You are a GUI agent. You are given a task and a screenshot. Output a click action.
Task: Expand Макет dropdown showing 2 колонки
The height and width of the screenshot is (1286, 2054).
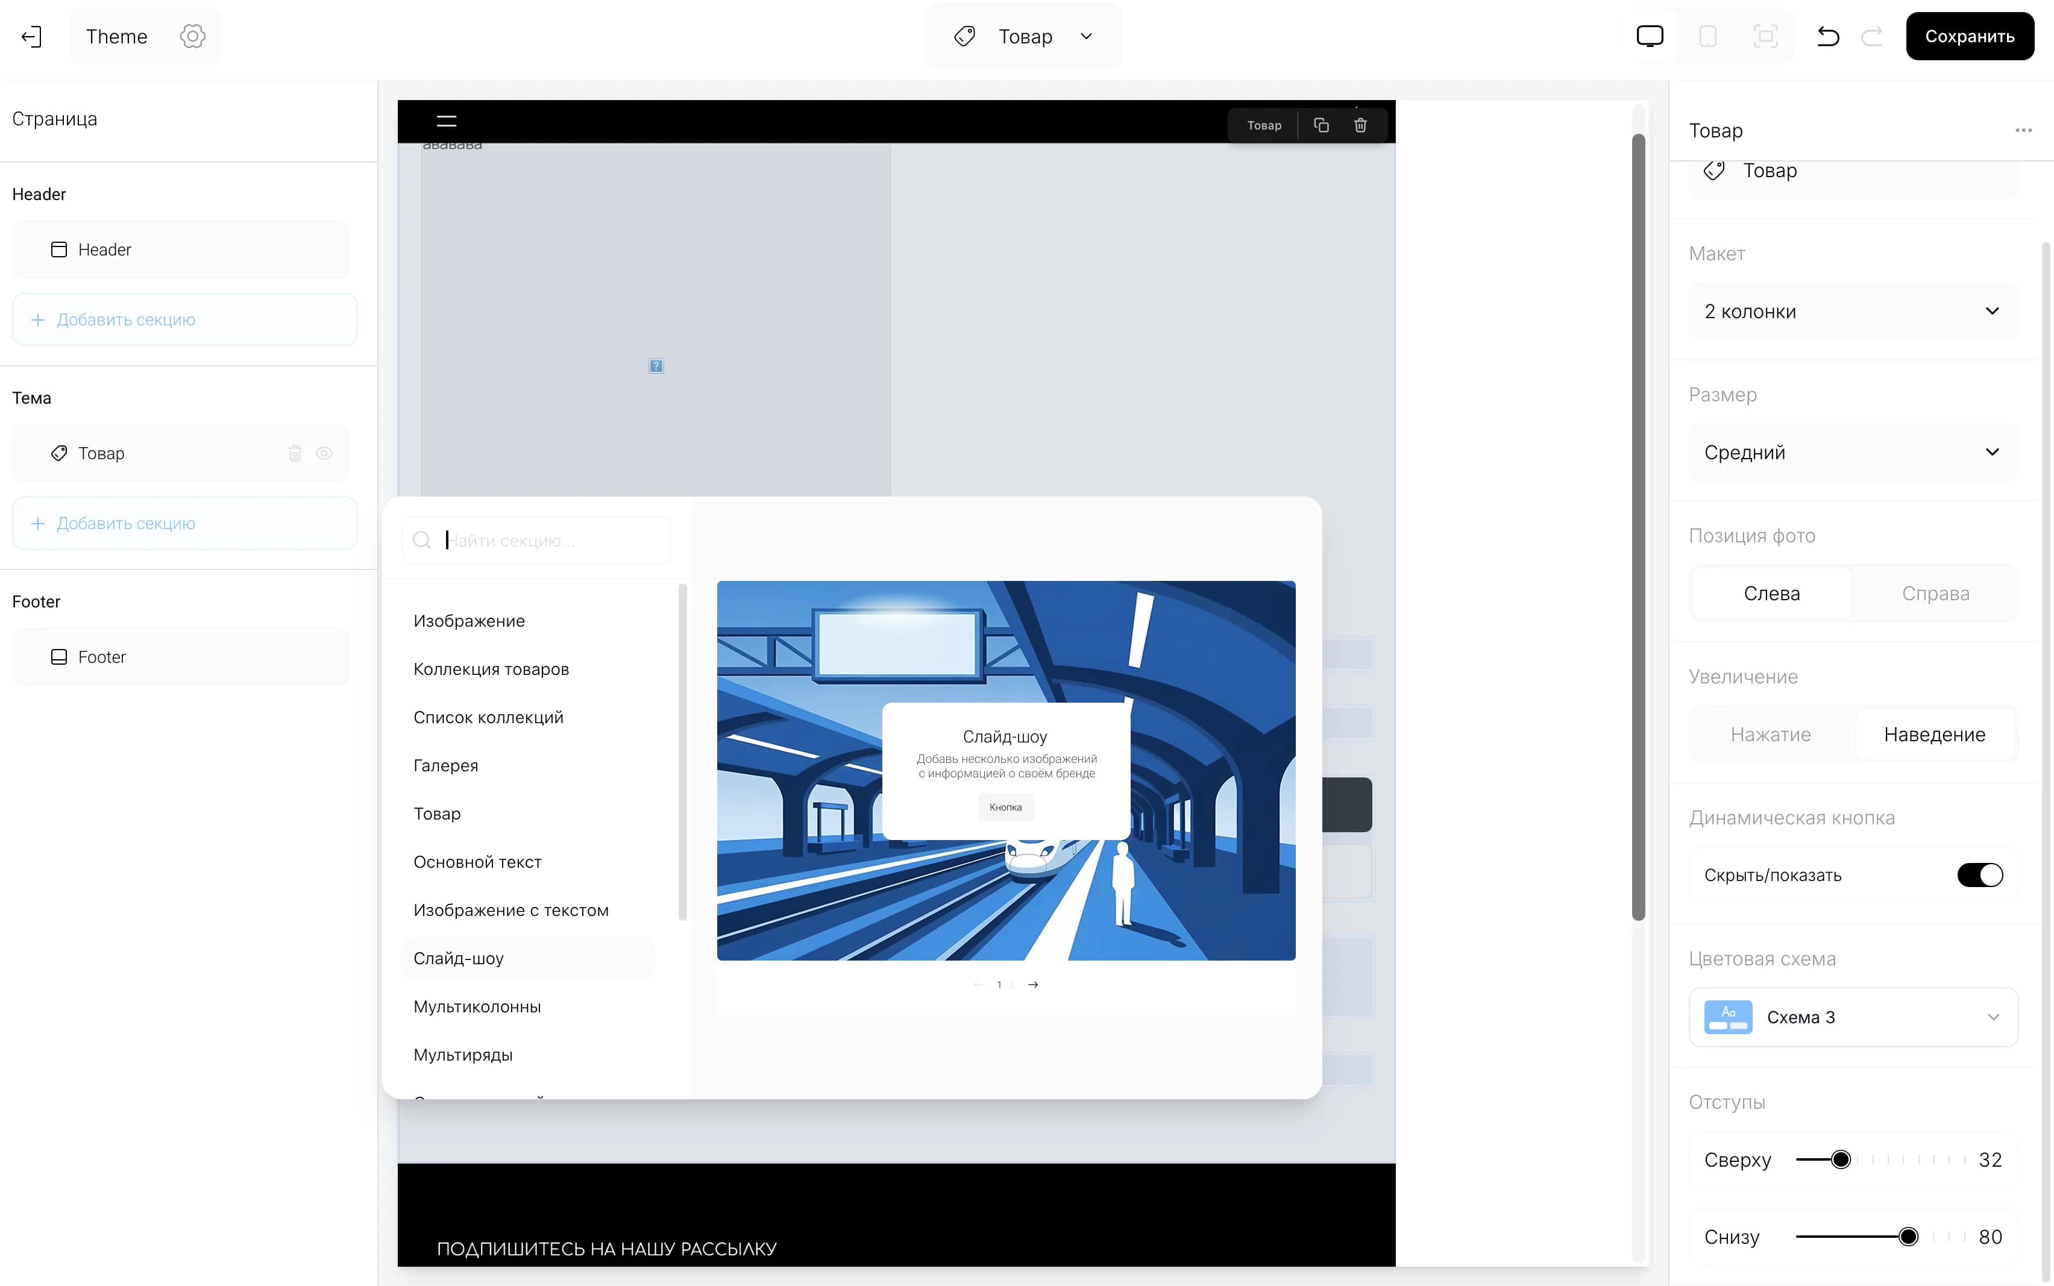1853,312
